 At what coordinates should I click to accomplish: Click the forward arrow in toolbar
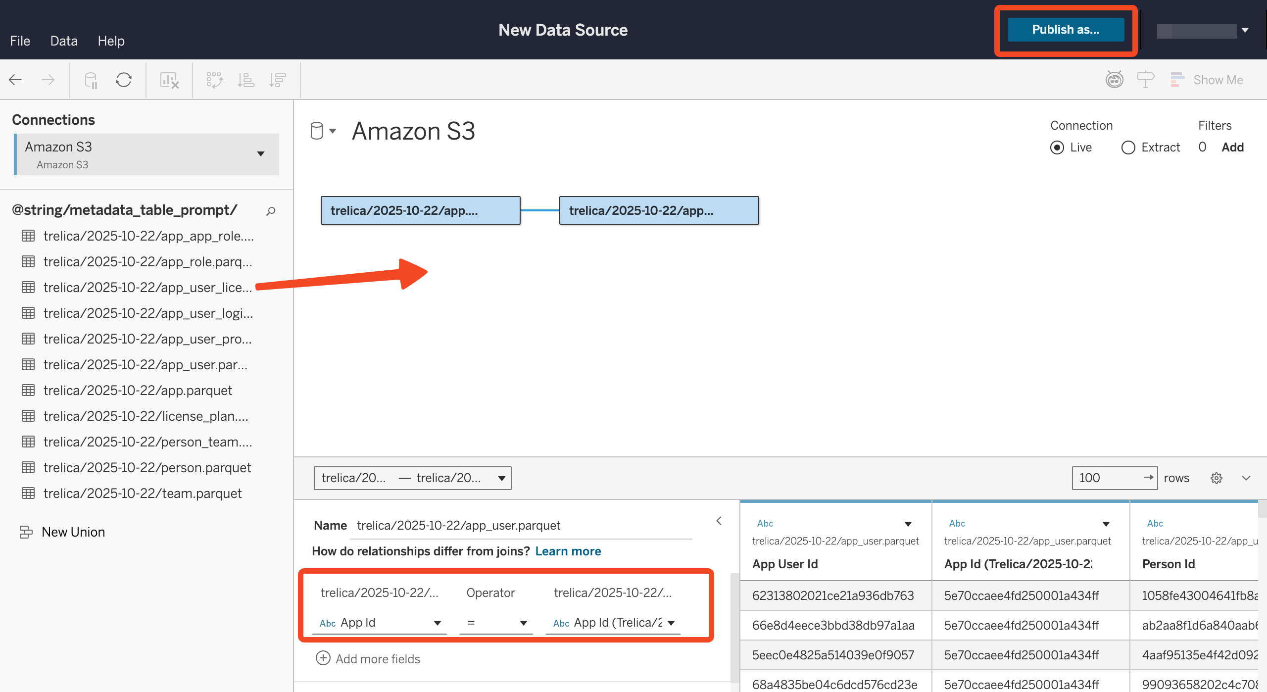[48, 80]
